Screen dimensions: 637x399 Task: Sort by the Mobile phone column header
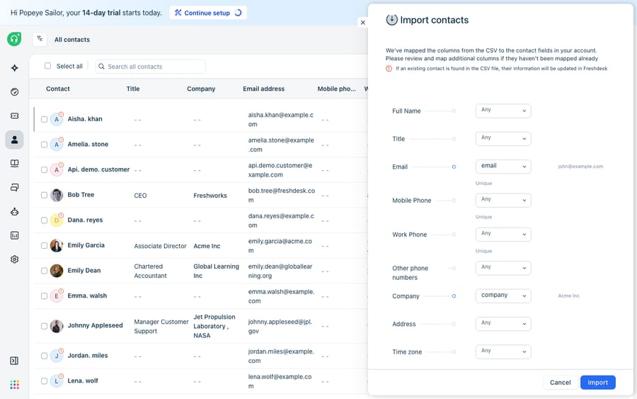[336, 89]
